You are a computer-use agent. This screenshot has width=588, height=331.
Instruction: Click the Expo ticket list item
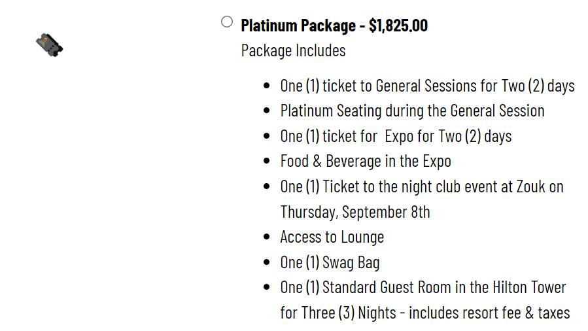(x=396, y=136)
